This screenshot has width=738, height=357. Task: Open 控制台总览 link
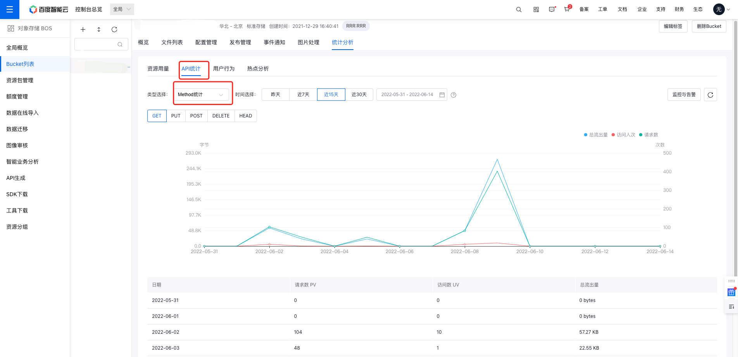click(89, 9)
